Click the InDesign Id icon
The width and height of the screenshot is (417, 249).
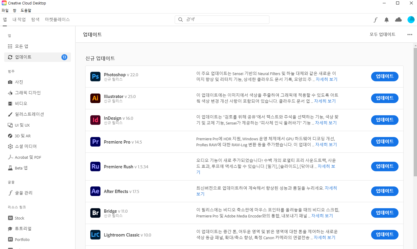click(95, 120)
